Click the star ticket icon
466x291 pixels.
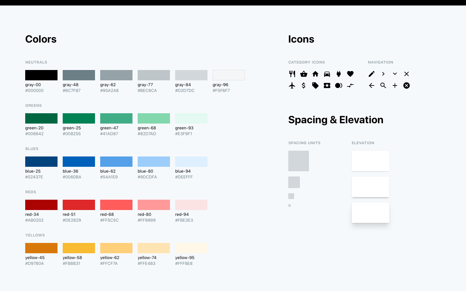pos(327,85)
